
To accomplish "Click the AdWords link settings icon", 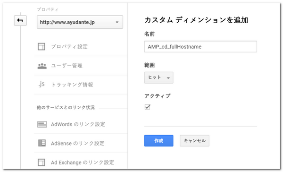I will [42, 124].
